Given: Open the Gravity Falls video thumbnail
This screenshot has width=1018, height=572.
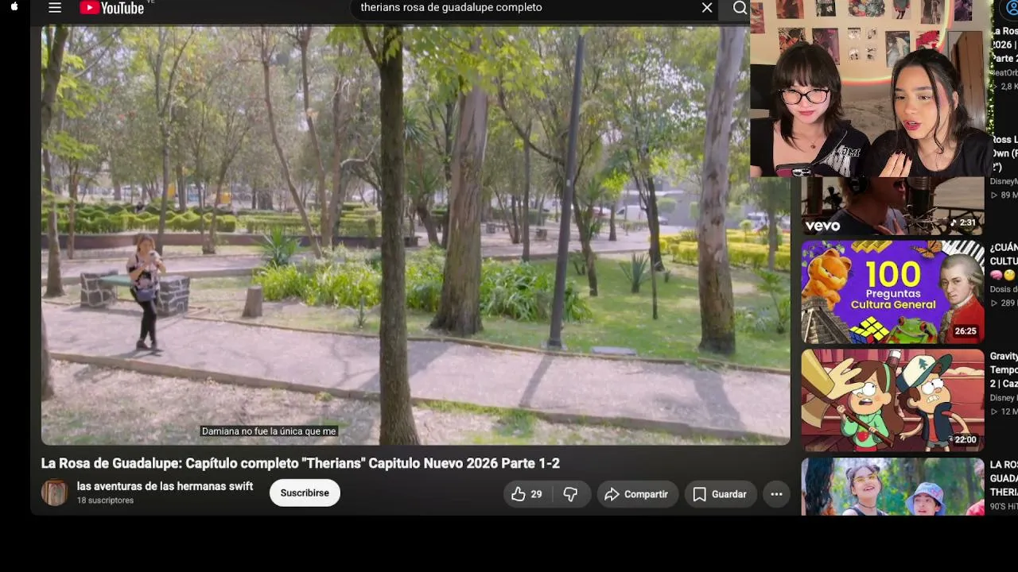Looking at the screenshot, I should pos(892,400).
